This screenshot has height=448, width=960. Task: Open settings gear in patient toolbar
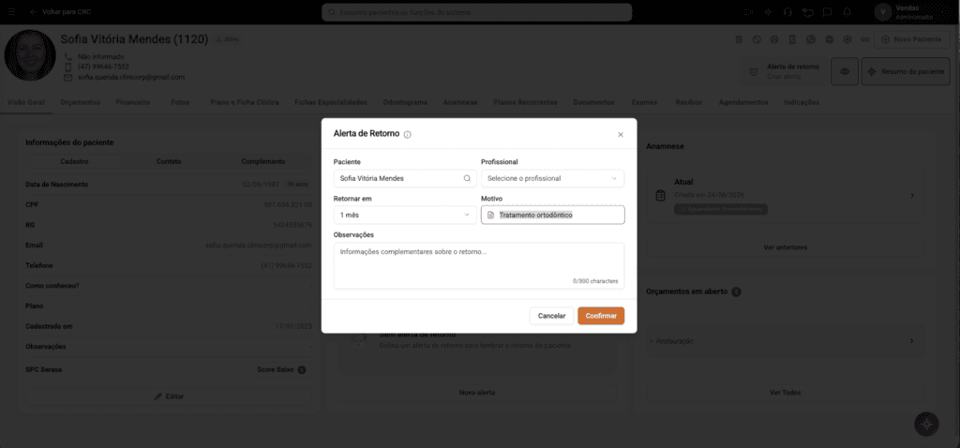[x=847, y=39]
